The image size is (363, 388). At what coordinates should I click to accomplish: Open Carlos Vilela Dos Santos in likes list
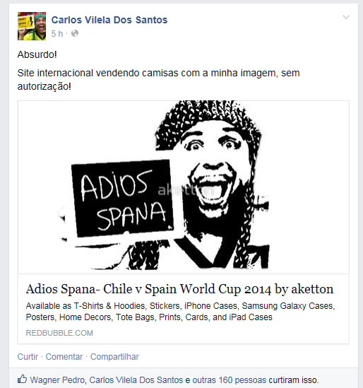[136, 380]
